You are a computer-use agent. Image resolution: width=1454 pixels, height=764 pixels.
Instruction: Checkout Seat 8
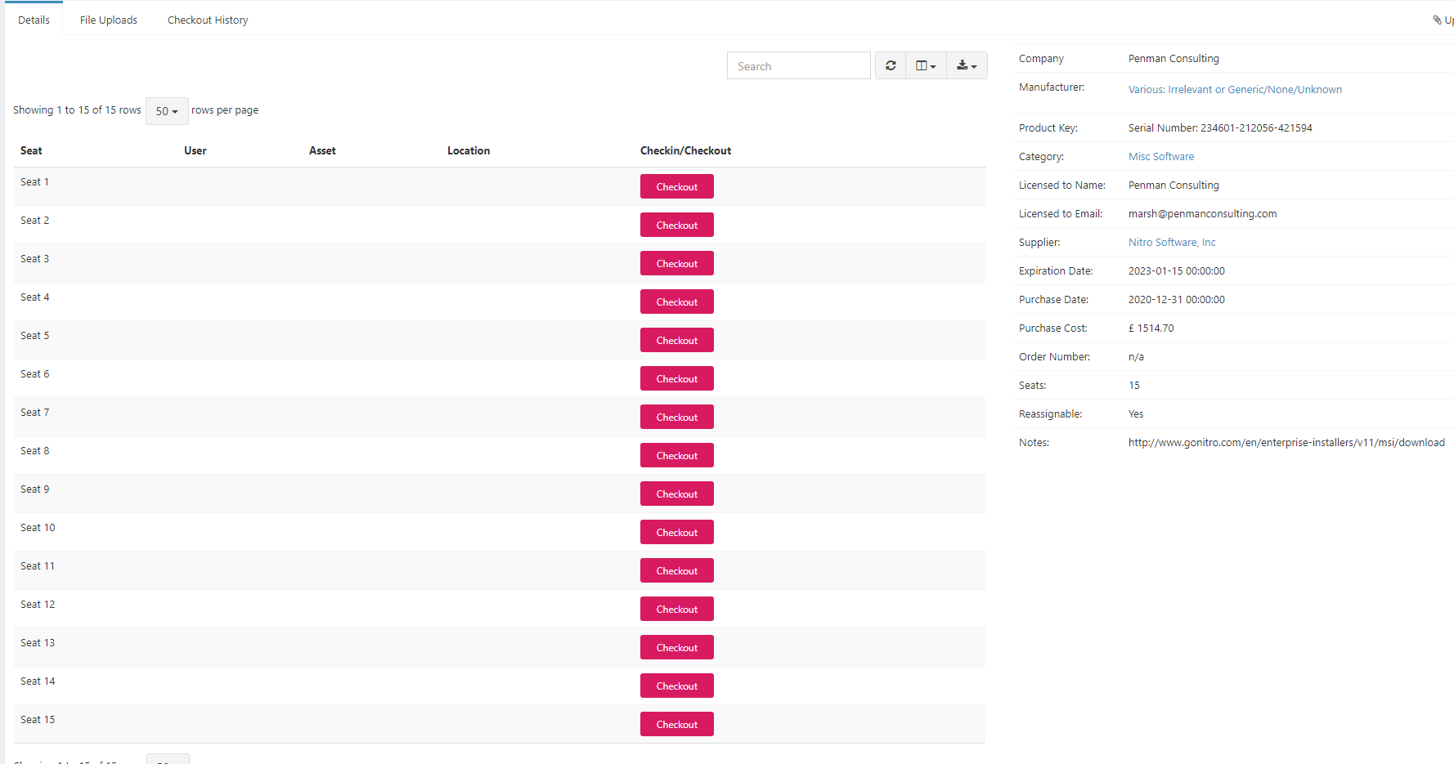coord(676,455)
